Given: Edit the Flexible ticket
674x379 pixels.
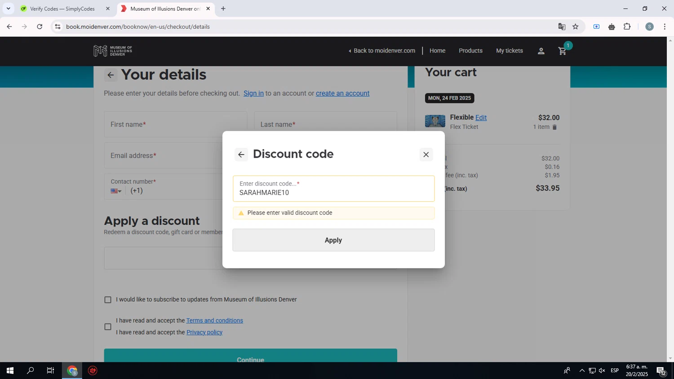Looking at the screenshot, I should [481, 118].
